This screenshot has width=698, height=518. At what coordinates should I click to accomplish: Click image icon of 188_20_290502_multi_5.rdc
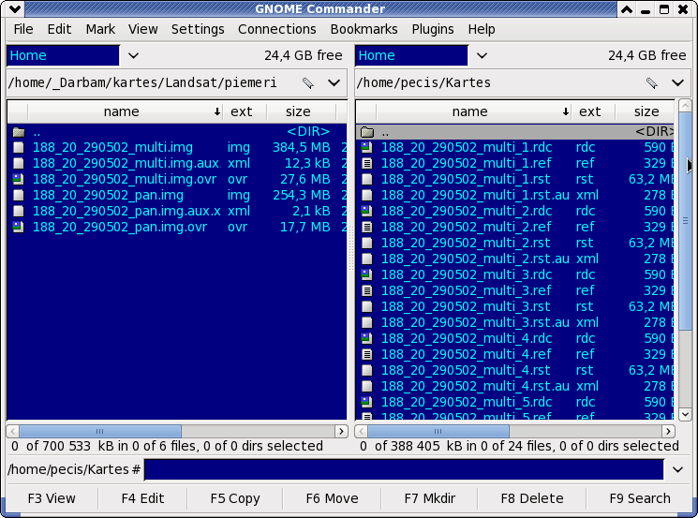pyautogui.click(x=367, y=402)
